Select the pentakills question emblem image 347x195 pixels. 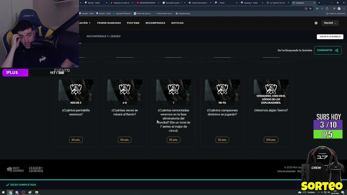[76, 90]
